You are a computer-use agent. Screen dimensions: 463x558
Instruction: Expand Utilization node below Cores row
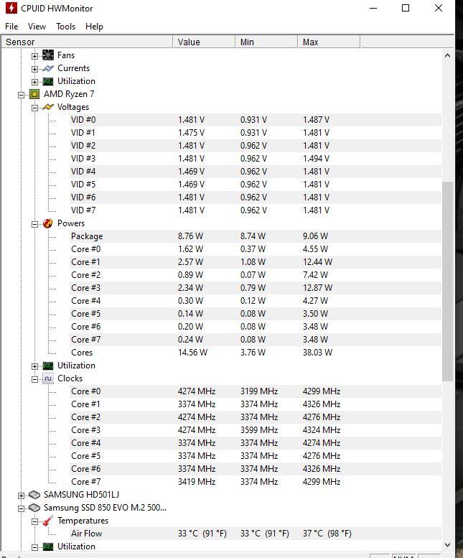35,366
